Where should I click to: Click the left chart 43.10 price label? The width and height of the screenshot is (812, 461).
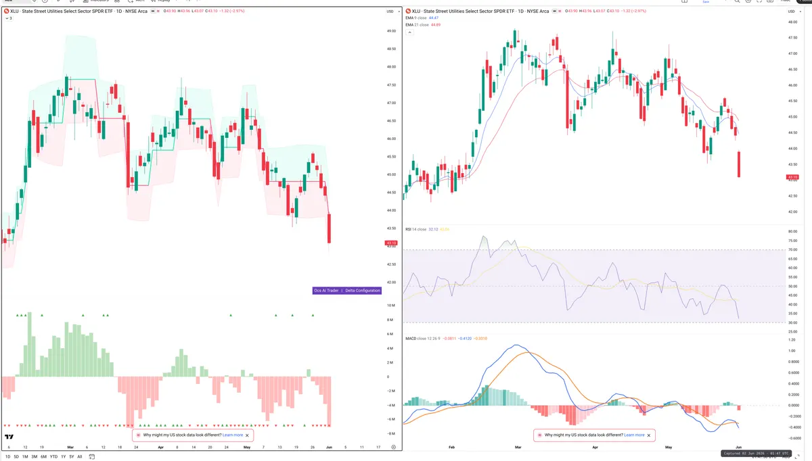[x=390, y=243]
